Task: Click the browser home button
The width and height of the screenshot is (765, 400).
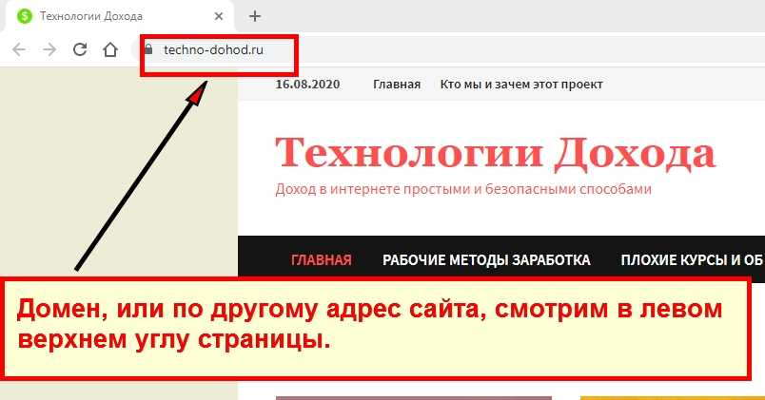Action: [x=110, y=50]
